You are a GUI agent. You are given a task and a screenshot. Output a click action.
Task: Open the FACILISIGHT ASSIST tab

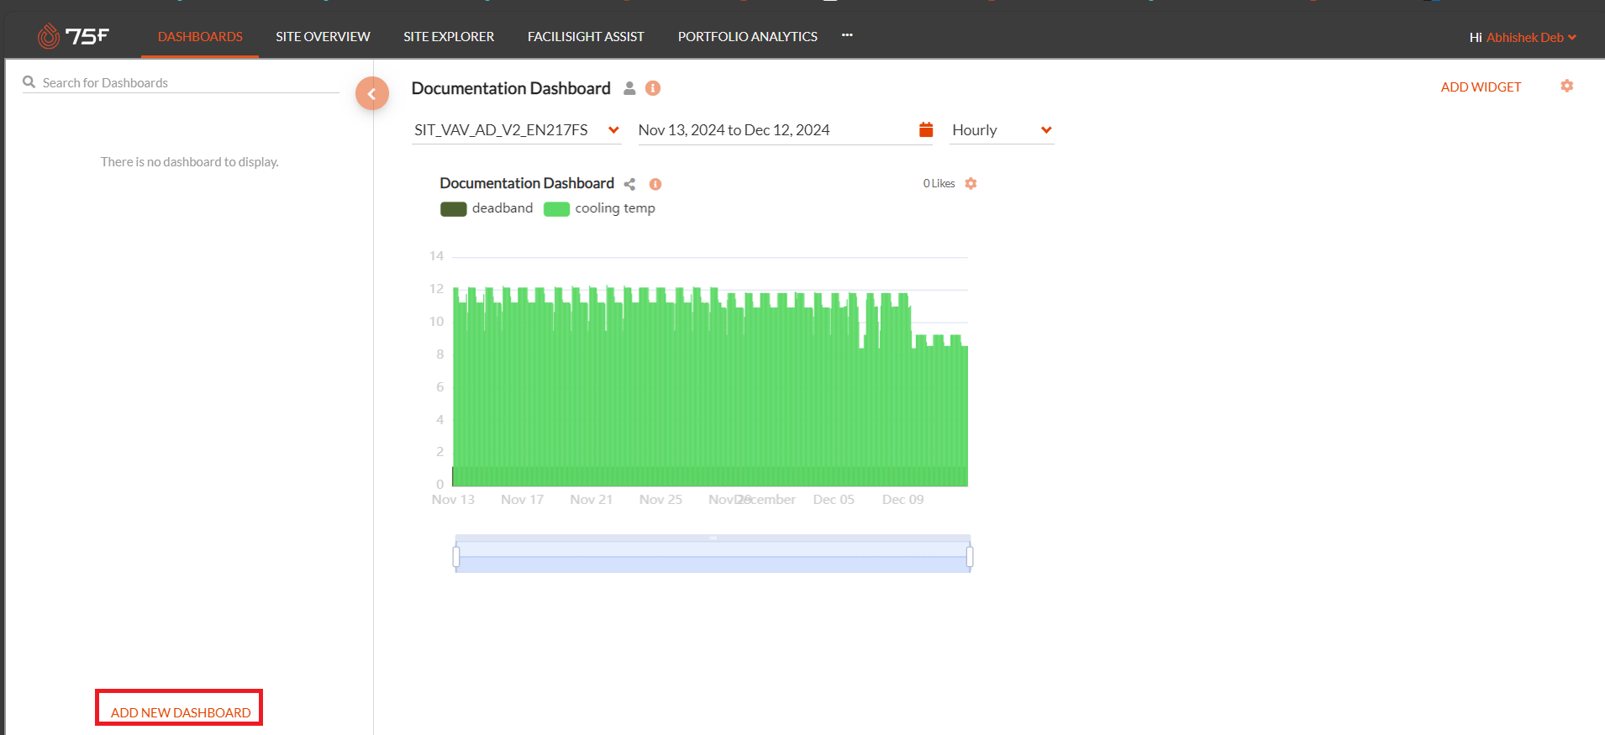click(x=586, y=36)
